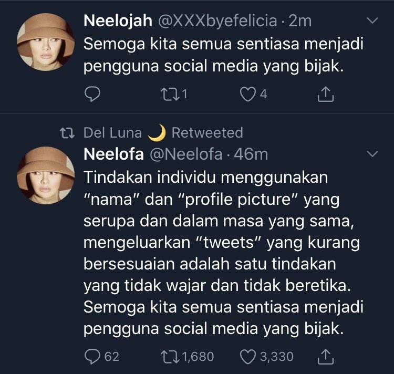
Task: Share the Neelojah tweet
Action: tap(326, 94)
